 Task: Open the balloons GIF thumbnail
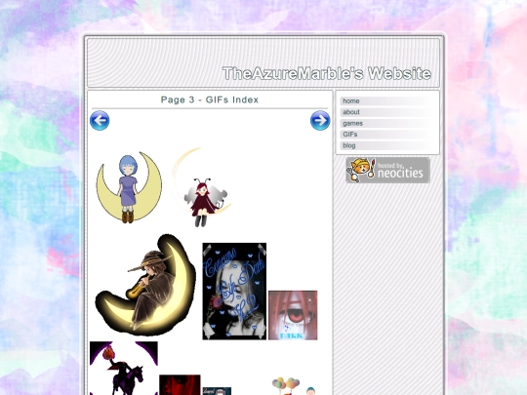coord(286,386)
